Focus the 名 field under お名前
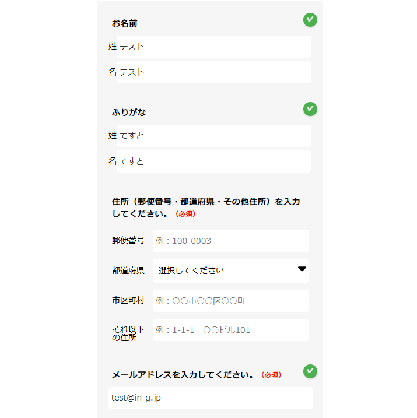The width and height of the screenshot is (417, 418). pyautogui.click(x=213, y=72)
